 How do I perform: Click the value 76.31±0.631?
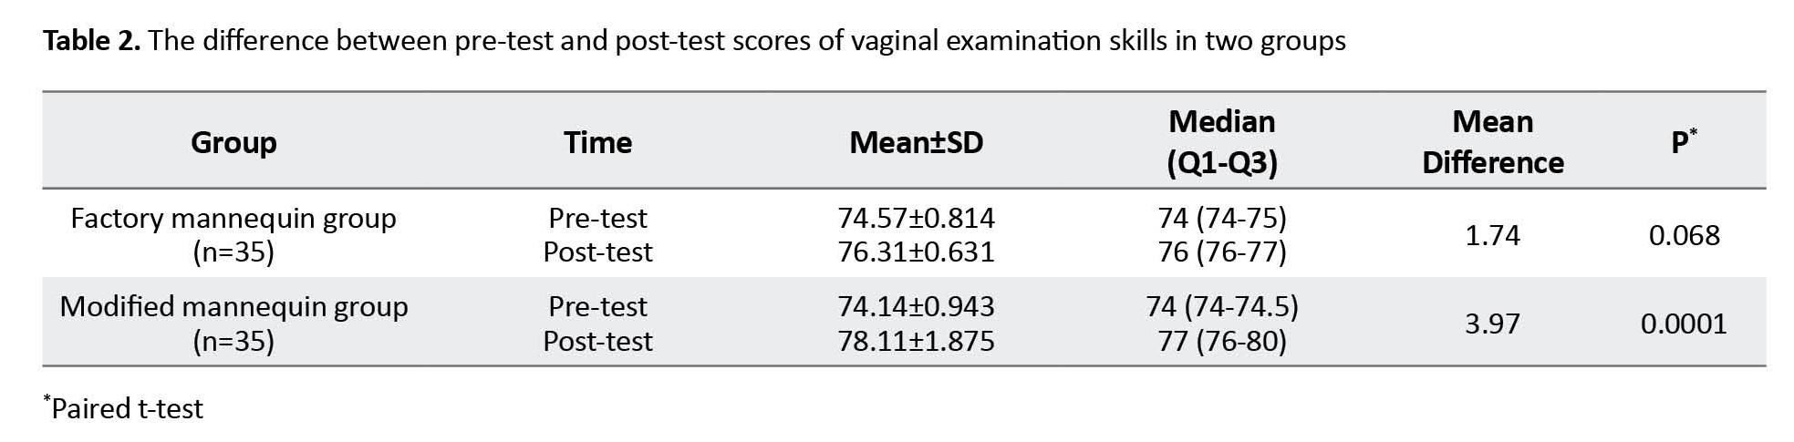pos(916,252)
